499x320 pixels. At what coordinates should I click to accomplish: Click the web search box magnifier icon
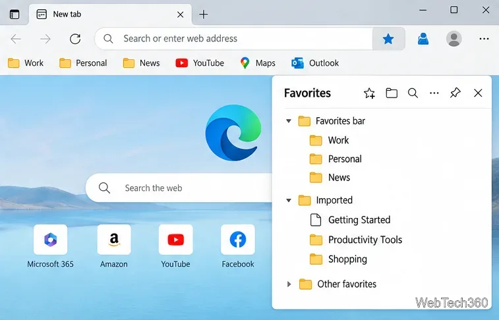[x=104, y=188]
